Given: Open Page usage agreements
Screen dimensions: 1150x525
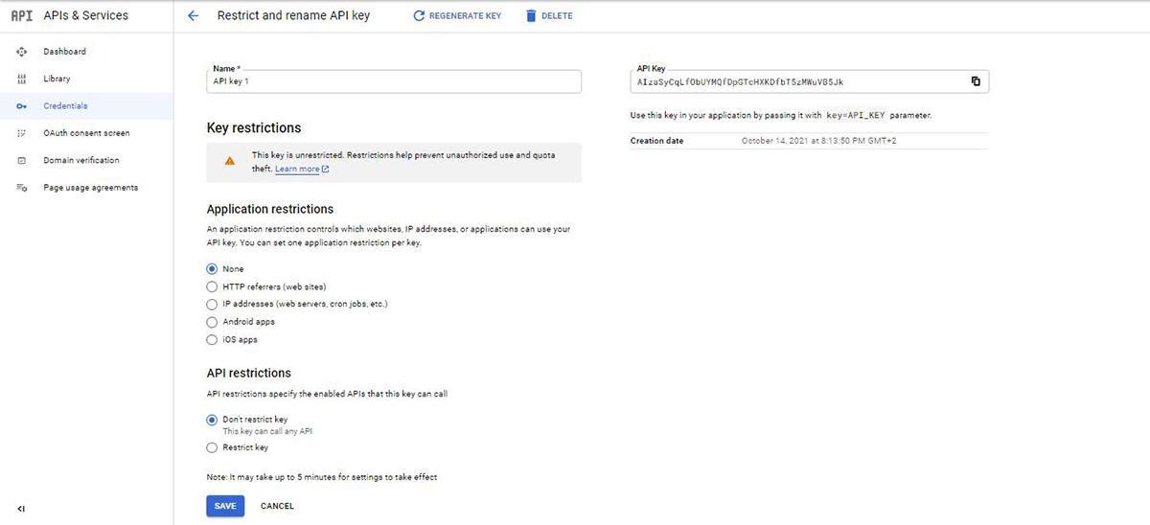Looking at the screenshot, I should (x=90, y=188).
